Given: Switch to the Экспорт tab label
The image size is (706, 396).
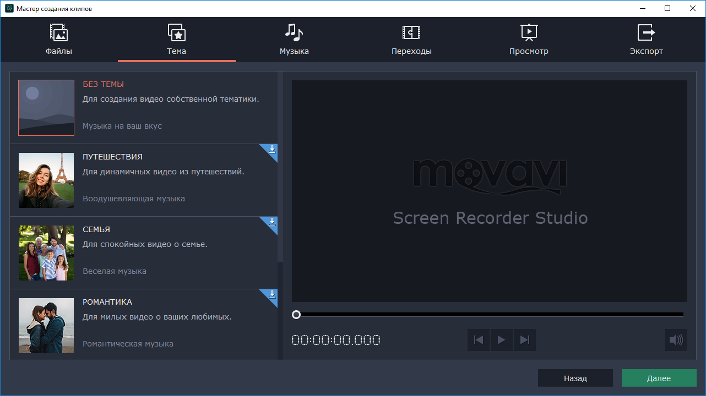Looking at the screenshot, I should 647,51.
